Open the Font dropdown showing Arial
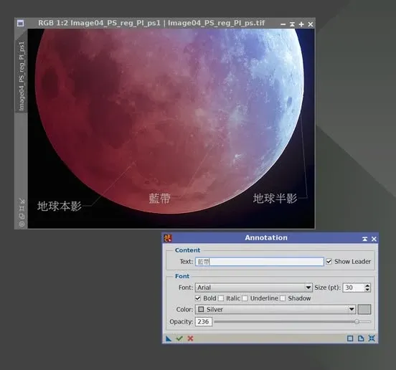Viewport: 396px width, 370px height. pyautogui.click(x=253, y=288)
